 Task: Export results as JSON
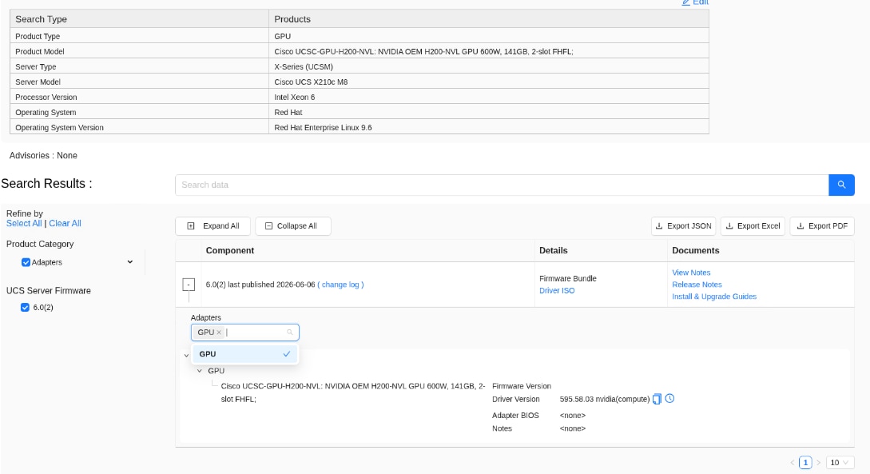[684, 226]
